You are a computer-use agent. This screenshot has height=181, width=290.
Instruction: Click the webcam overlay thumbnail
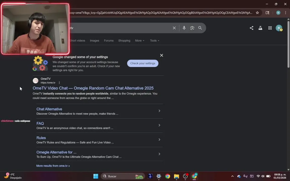pyautogui.click(x=35, y=29)
